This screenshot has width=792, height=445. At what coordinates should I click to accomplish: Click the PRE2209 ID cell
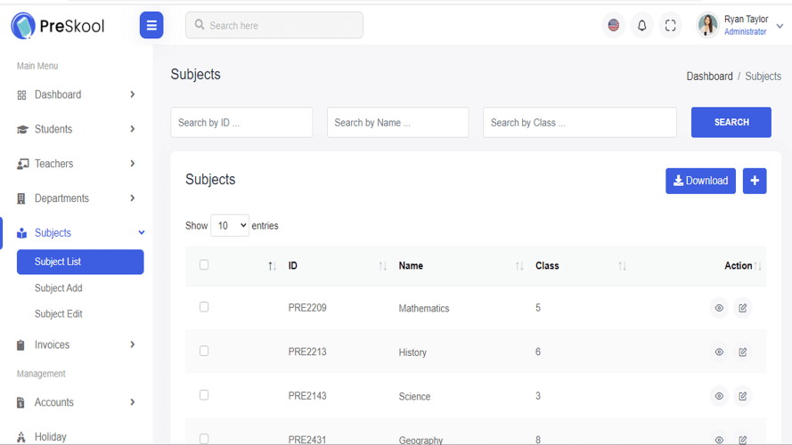click(307, 308)
